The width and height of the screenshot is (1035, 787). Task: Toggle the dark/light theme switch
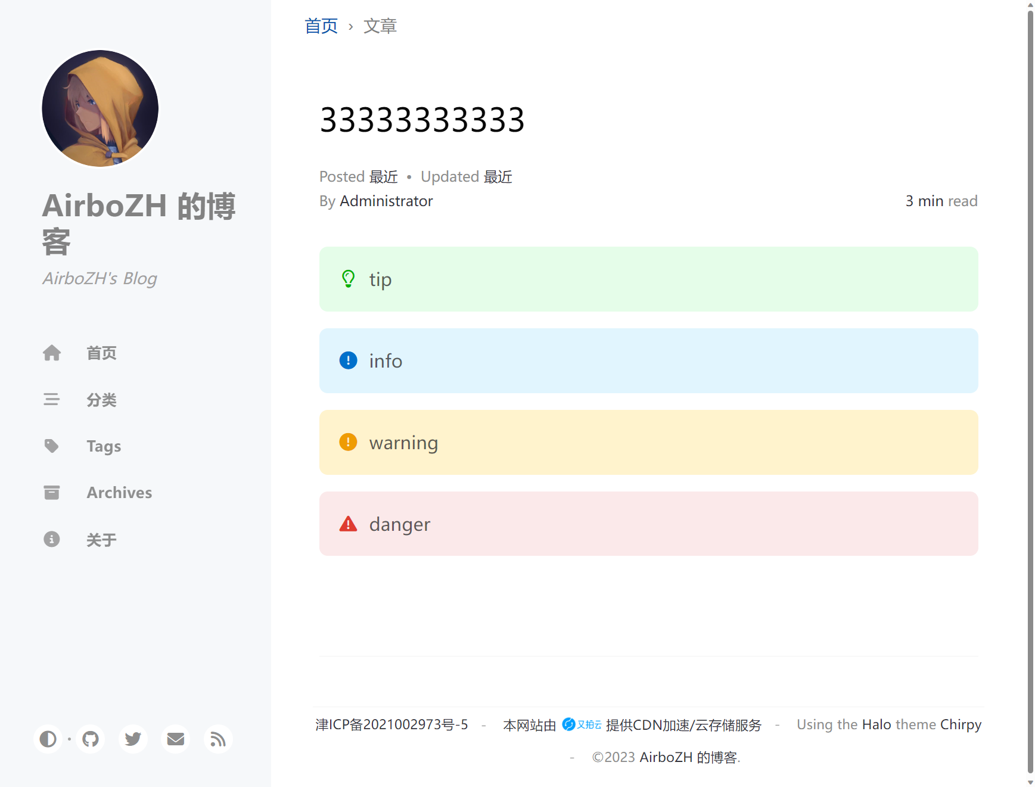(x=48, y=739)
